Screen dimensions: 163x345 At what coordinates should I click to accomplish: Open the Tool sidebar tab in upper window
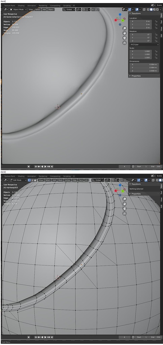pos(161,22)
